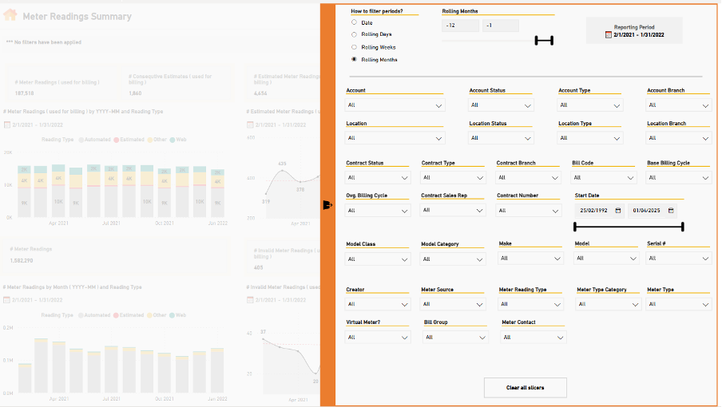
Task: Click the Start Date 25/02/1992 field
Action: [x=599, y=210]
